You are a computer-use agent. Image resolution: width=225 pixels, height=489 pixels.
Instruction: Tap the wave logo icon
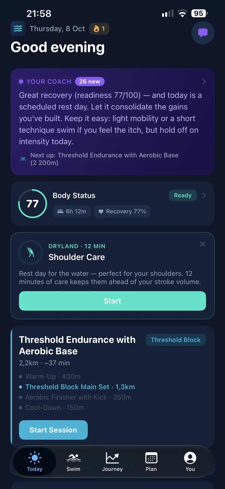(18, 29)
